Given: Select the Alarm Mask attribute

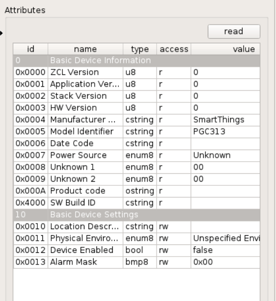Looking at the screenshot, I should point(85,262).
